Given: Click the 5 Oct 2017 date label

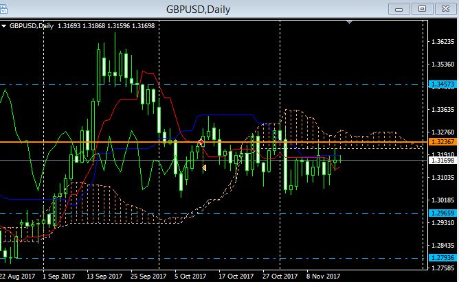Looking at the screenshot, I should pos(190,276).
